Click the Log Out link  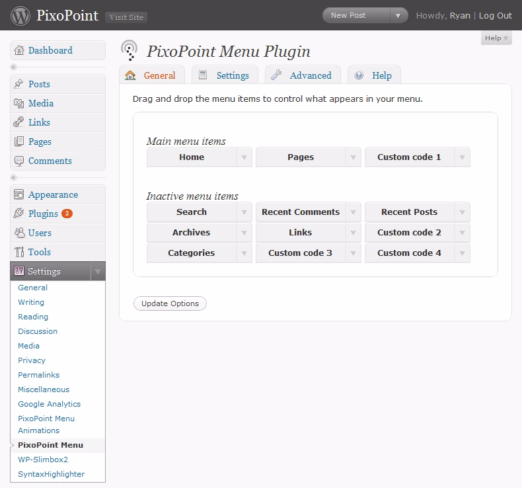pyautogui.click(x=495, y=16)
